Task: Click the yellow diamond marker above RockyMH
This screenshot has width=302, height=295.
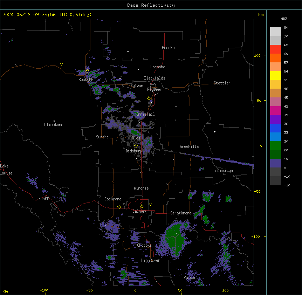Action: pos(88,71)
